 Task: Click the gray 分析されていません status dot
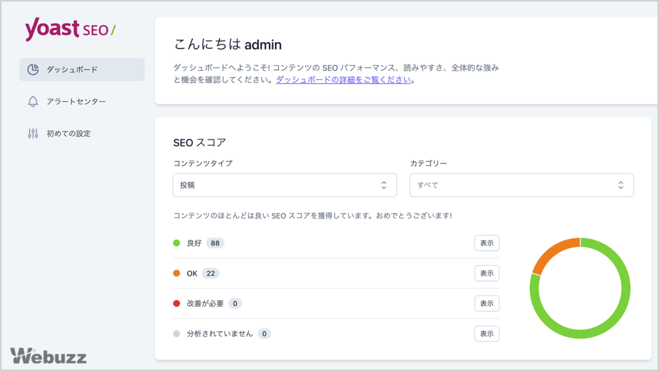tap(176, 334)
